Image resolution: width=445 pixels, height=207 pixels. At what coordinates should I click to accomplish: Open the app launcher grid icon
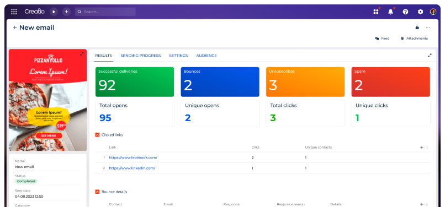click(x=14, y=12)
